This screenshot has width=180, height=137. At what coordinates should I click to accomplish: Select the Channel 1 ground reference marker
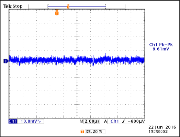pyautogui.click(x=6, y=61)
